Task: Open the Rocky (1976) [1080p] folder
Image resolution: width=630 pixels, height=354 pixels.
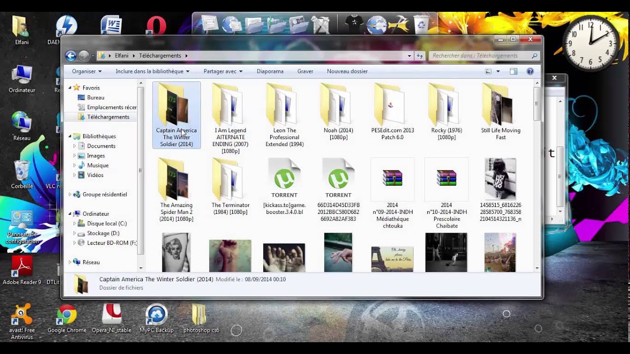Action: pyautogui.click(x=447, y=112)
